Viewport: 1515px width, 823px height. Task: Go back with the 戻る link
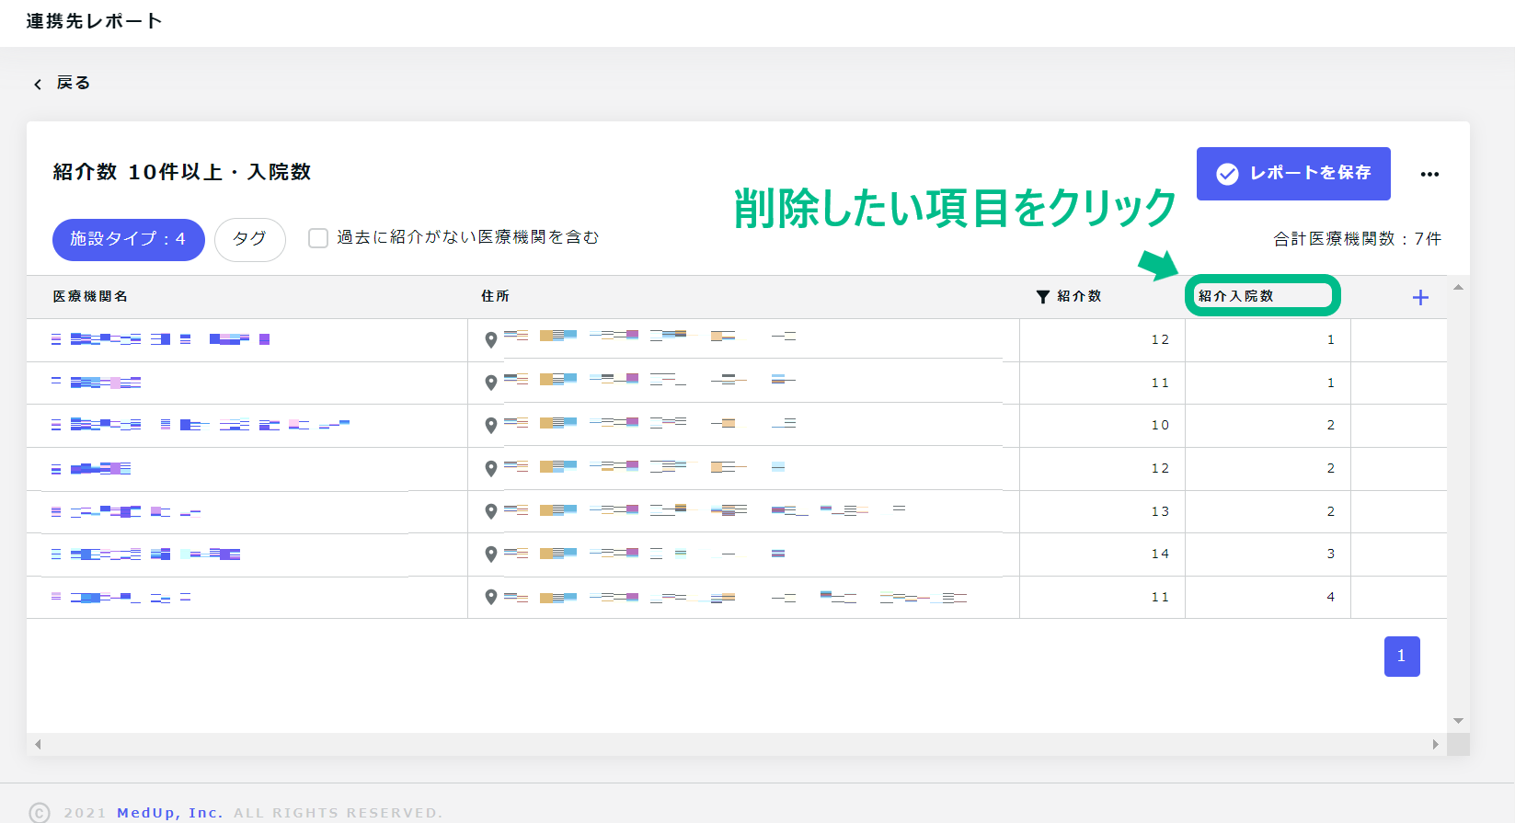[74, 83]
